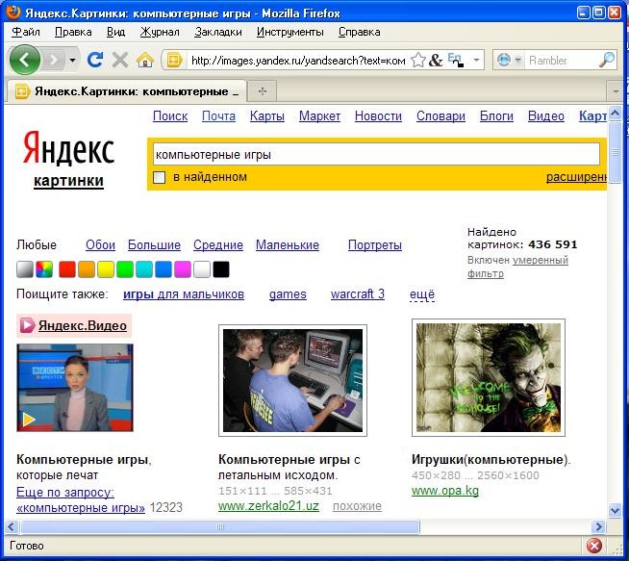Viewport: 629px width, 561px height.
Task: Open the Видео link in top navigation
Action: click(x=546, y=116)
